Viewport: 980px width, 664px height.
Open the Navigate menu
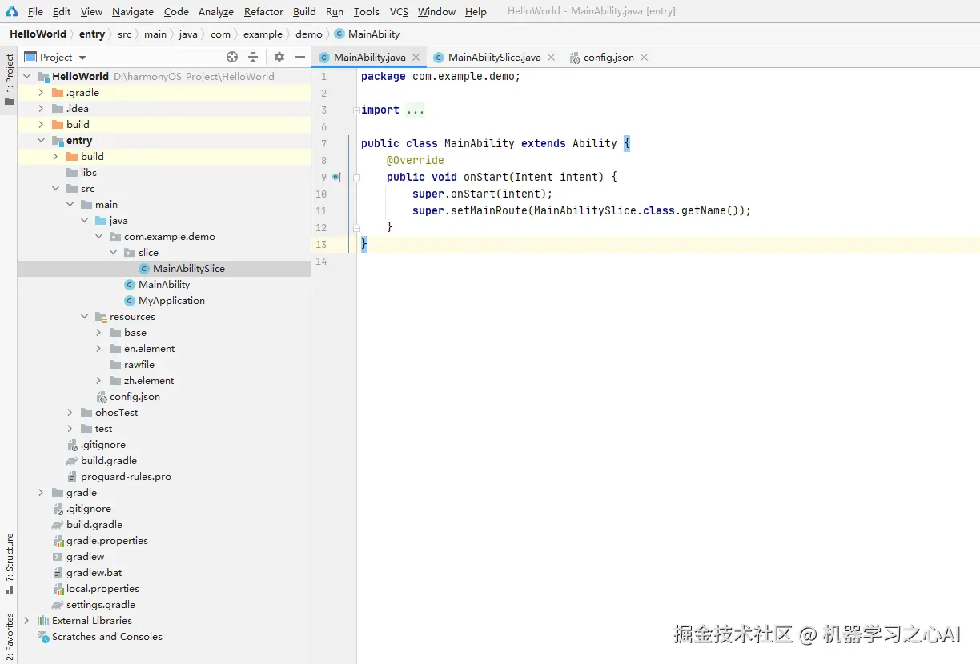click(x=133, y=11)
